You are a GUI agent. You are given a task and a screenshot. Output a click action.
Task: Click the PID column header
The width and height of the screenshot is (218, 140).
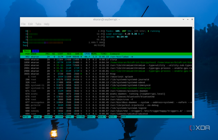pyautogui.click(x=27, y=54)
